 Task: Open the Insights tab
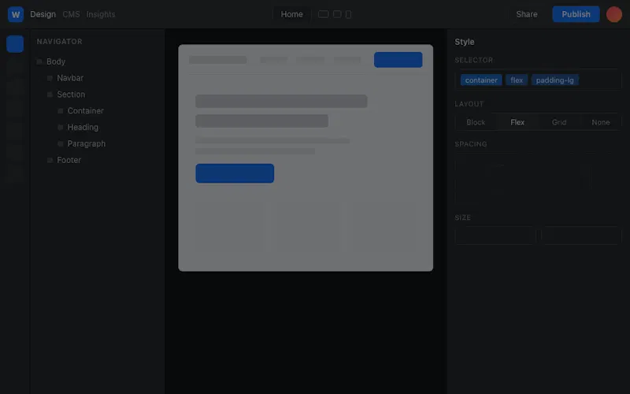[101, 14]
